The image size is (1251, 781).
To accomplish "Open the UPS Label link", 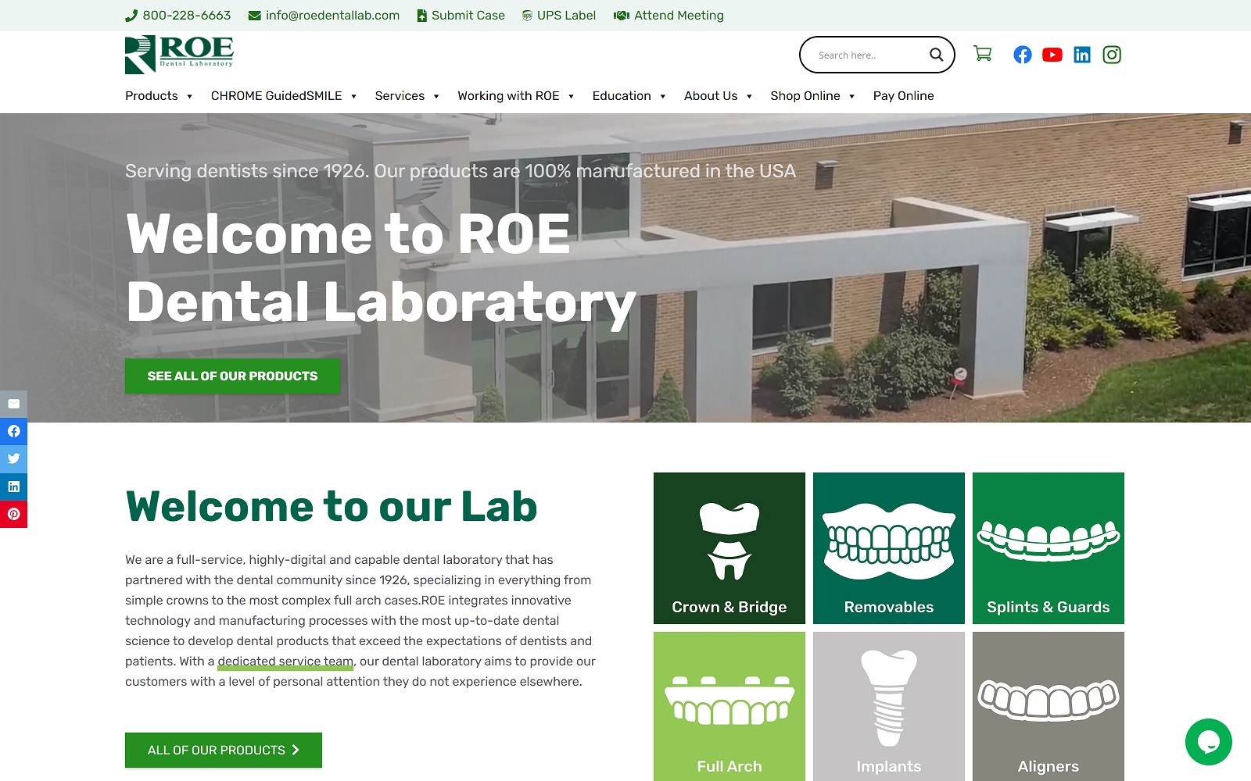I will coord(558,16).
